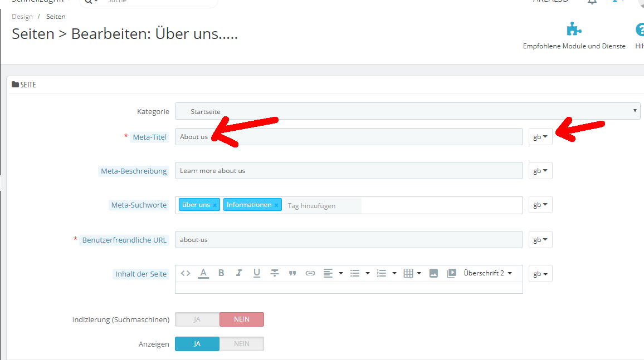Insert table in page content editor
This screenshot has height=360, width=644.
pos(408,273)
